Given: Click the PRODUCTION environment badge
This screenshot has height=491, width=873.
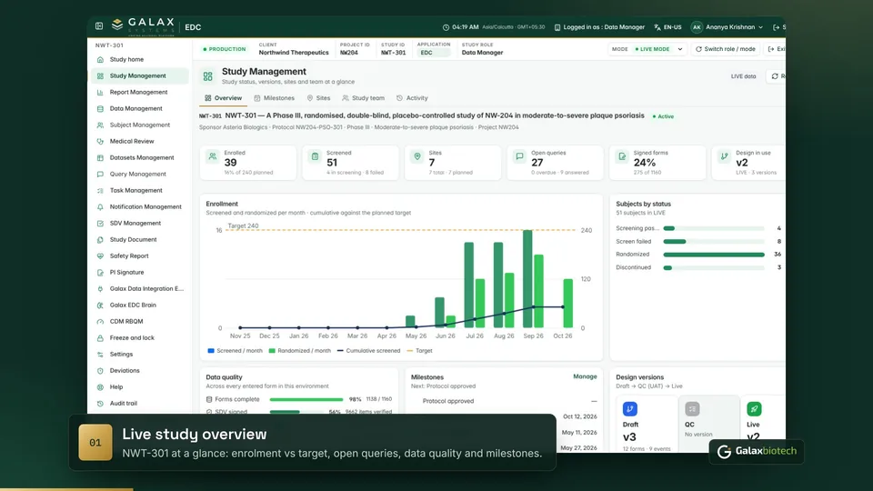Looking at the screenshot, I should pyautogui.click(x=225, y=49).
